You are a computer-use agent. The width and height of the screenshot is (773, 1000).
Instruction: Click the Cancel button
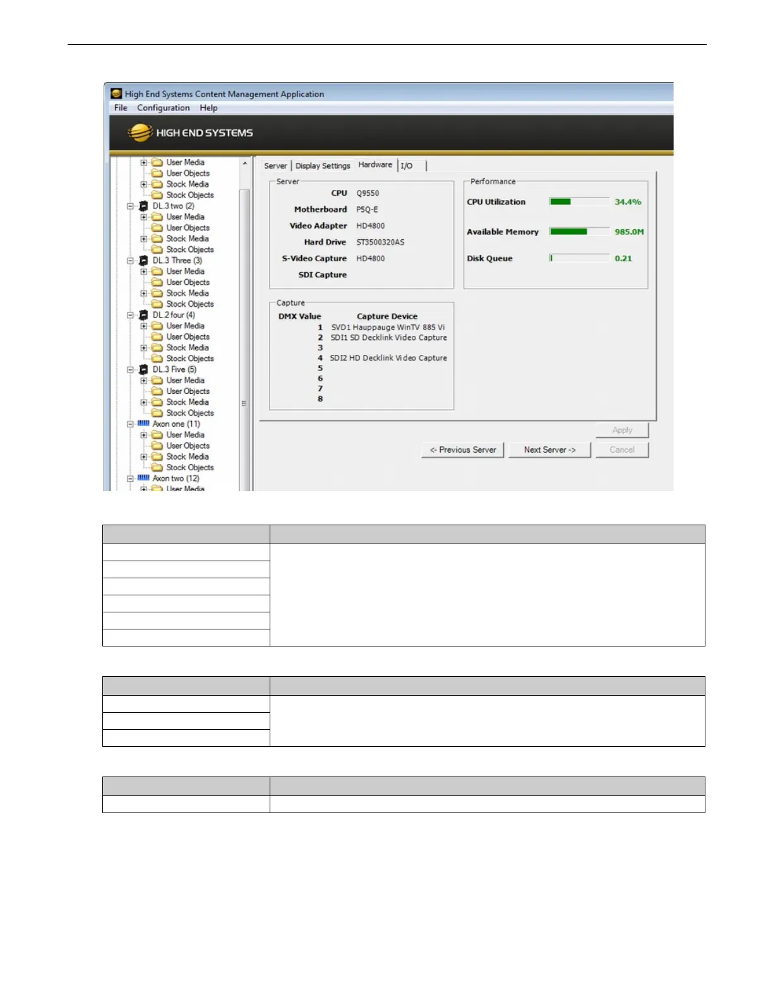(622, 449)
